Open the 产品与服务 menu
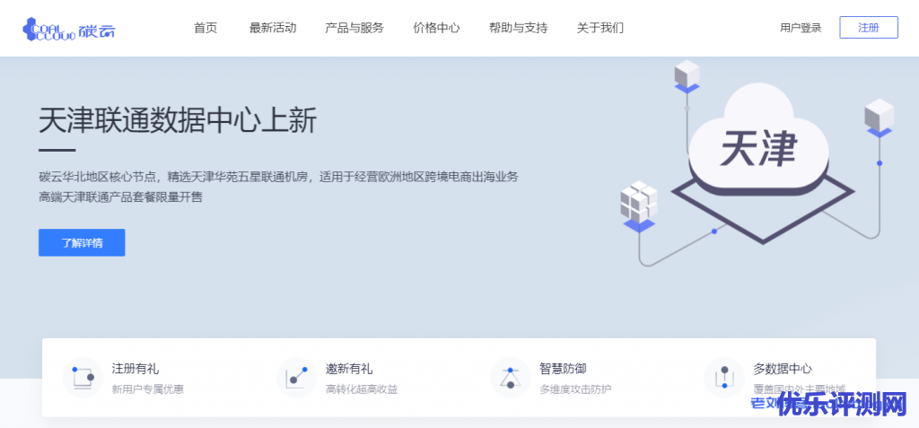The image size is (919, 428). point(354,28)
